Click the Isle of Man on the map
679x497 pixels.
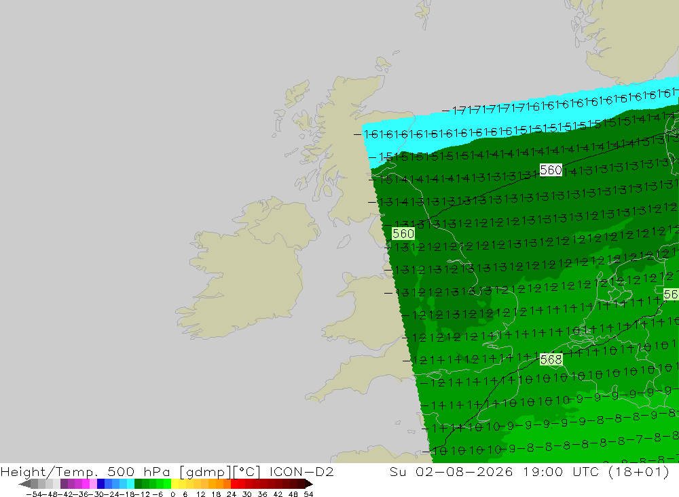coord(344,241)
